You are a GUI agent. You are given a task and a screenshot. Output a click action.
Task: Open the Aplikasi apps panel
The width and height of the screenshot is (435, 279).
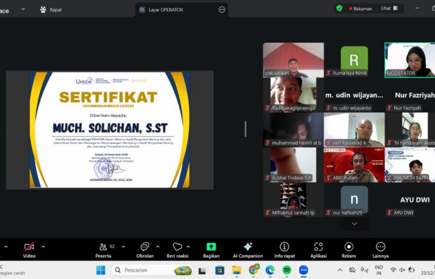(318, 247)
